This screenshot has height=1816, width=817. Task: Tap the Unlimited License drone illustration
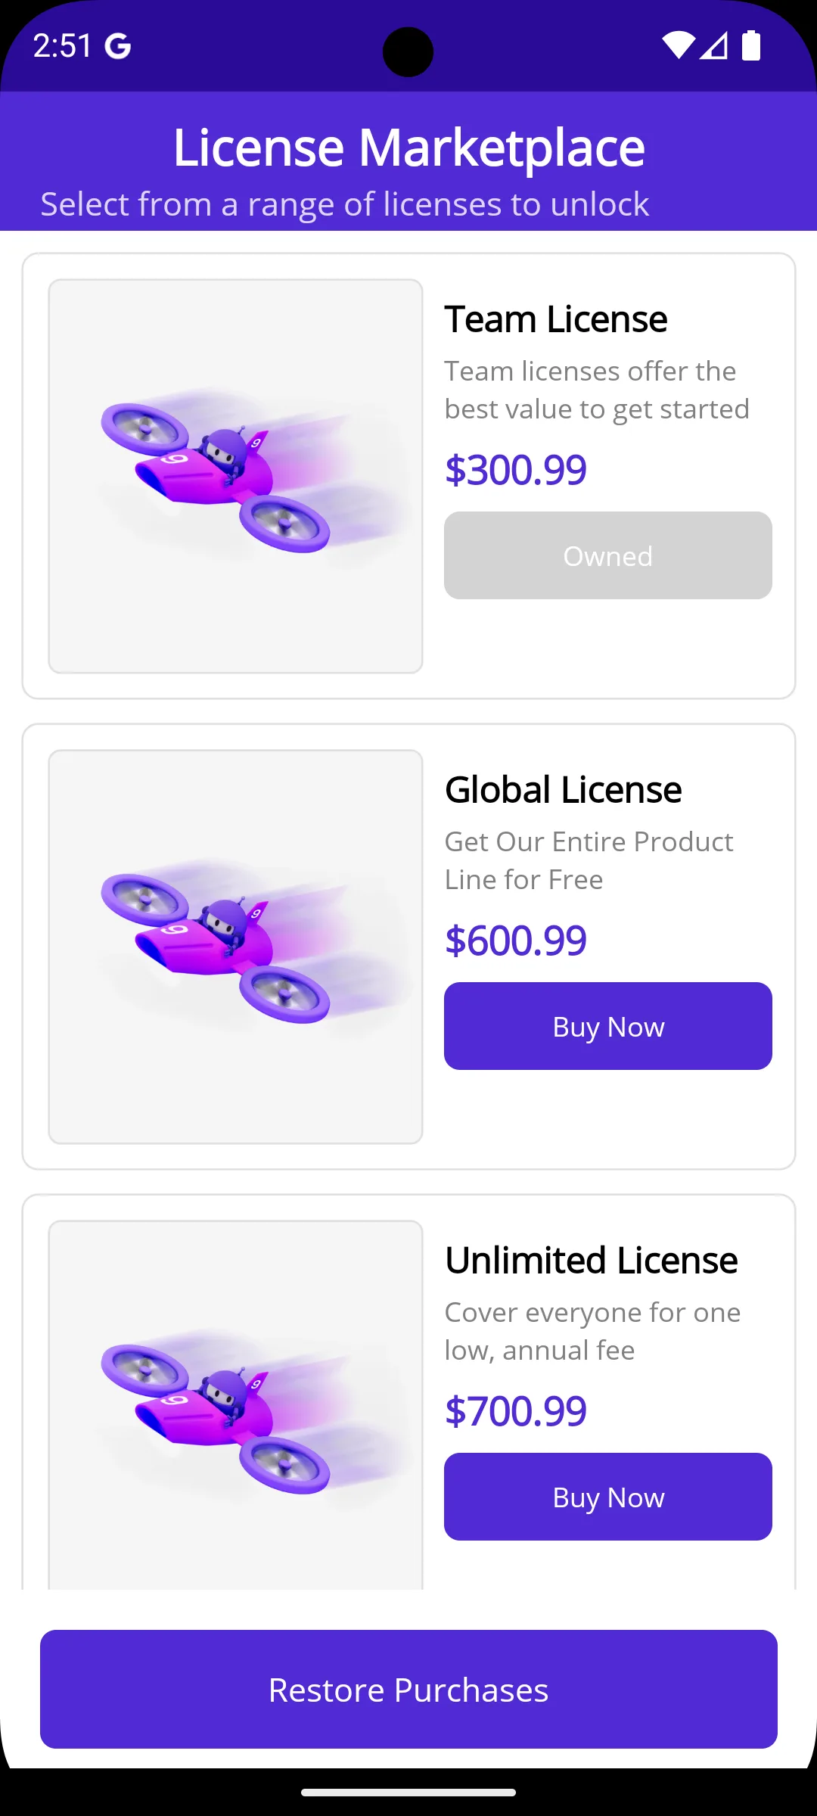click(235, 1415)
